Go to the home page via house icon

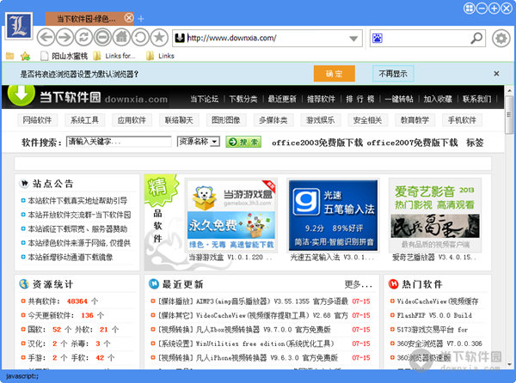click(x=121, y=38)
